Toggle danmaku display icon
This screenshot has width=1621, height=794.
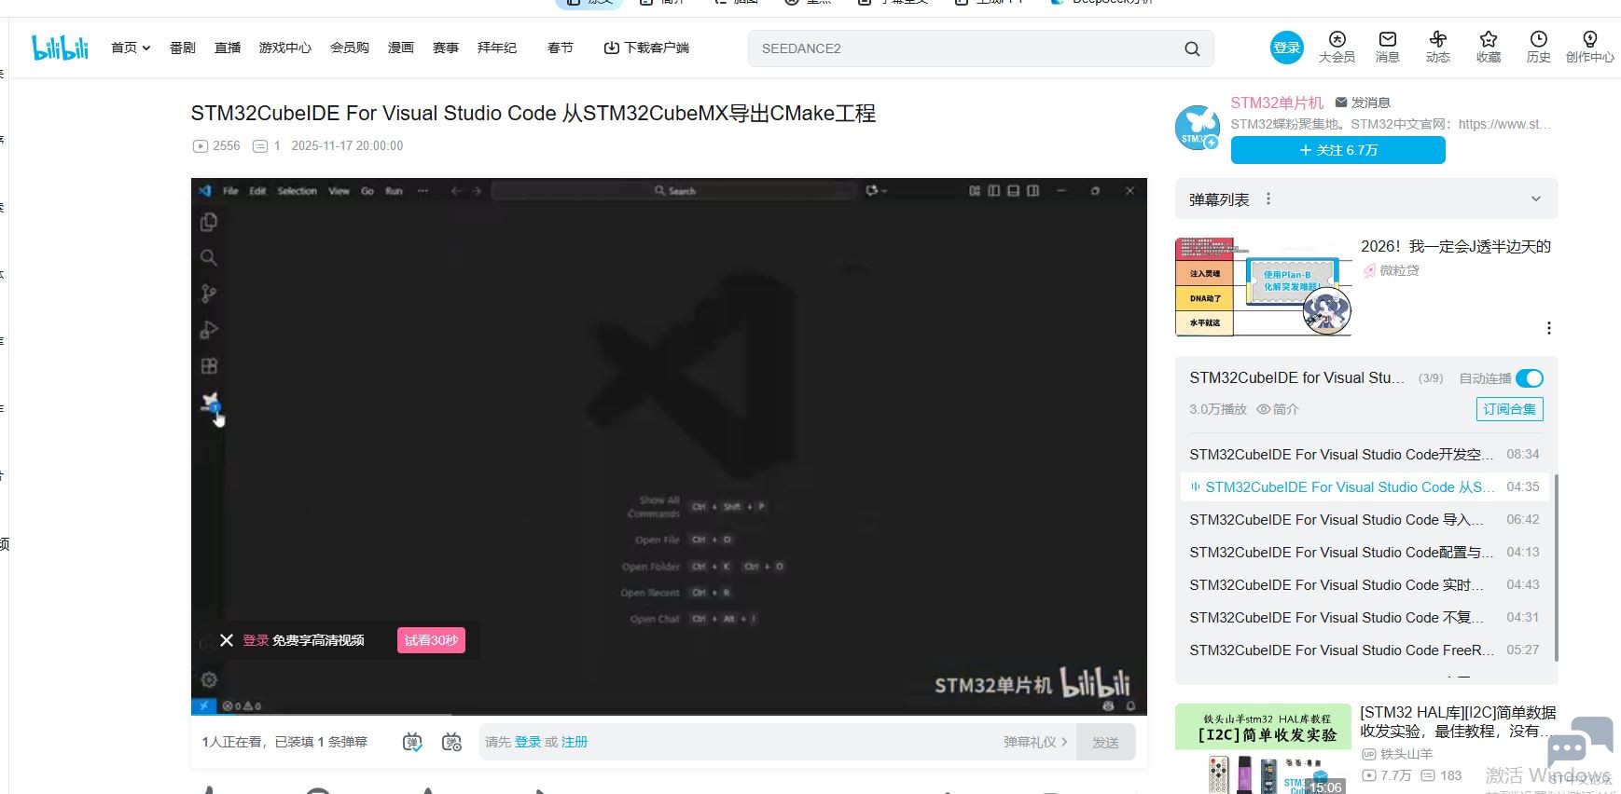(x=412, y=742)
